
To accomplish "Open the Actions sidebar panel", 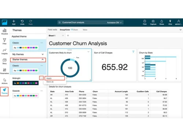I will tap(4, 81).
